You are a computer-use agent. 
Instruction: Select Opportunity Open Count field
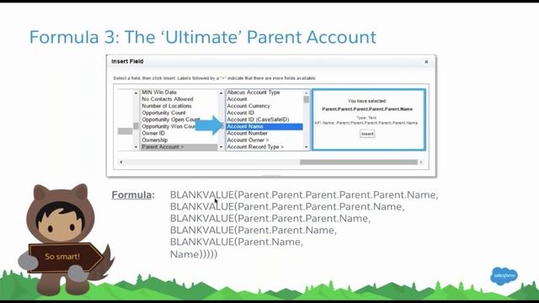coord(171,120)
